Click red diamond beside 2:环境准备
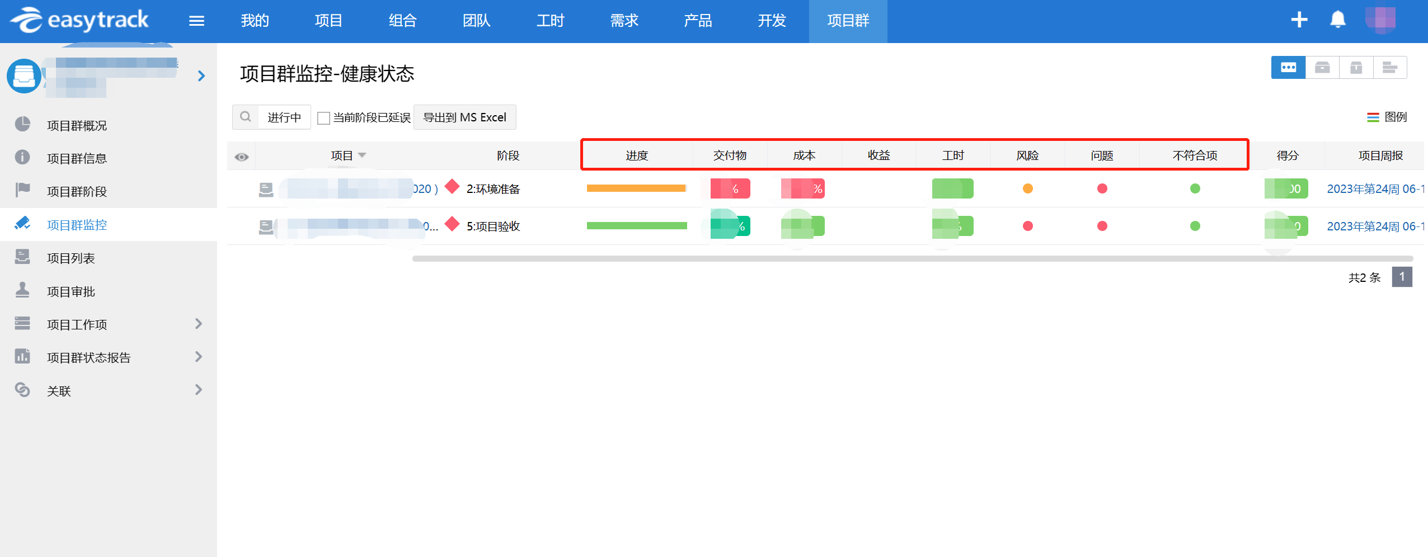The width and height of the screenshot is (1428, 557). tap(452, 186)
